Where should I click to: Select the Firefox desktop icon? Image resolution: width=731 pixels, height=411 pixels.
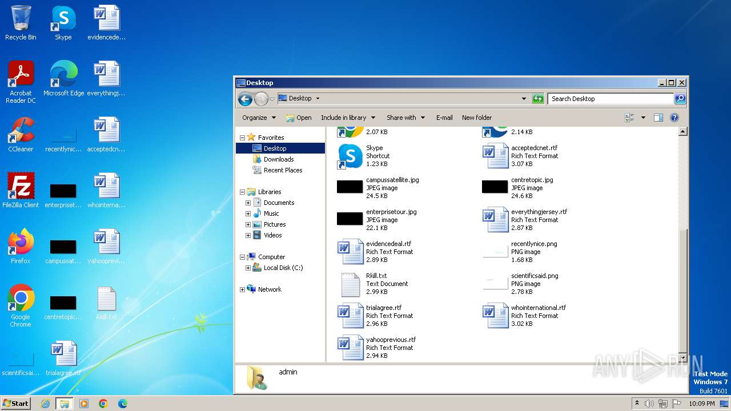[21, 247]
